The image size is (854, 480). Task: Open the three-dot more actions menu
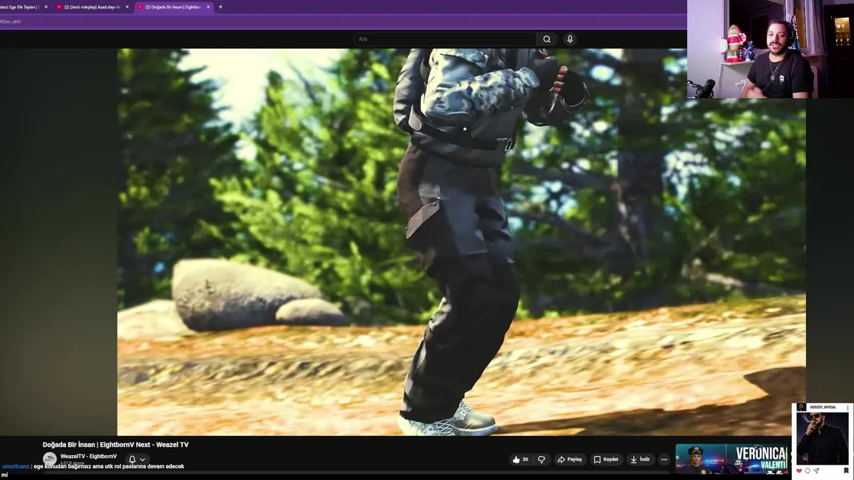(x=664, y=459)
